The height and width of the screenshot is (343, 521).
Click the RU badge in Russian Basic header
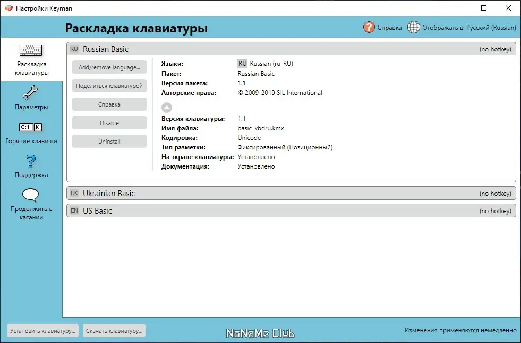74,49
